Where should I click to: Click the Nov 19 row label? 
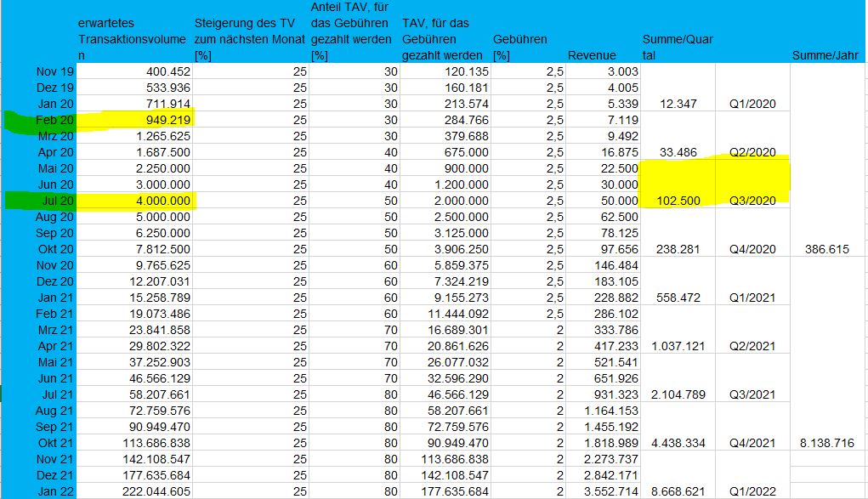point(54,71)
